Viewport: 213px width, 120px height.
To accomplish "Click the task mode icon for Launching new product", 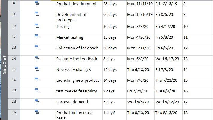I will (x=37, y=80).
